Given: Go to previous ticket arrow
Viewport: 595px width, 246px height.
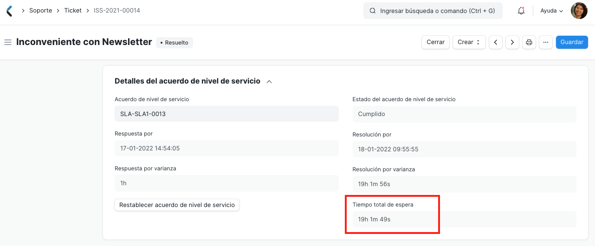Looking at the screenshot, I should coord(496,42).
